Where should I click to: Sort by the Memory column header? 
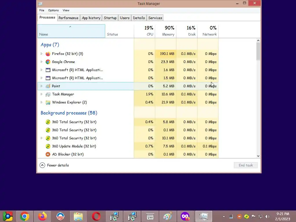[166, 31]
